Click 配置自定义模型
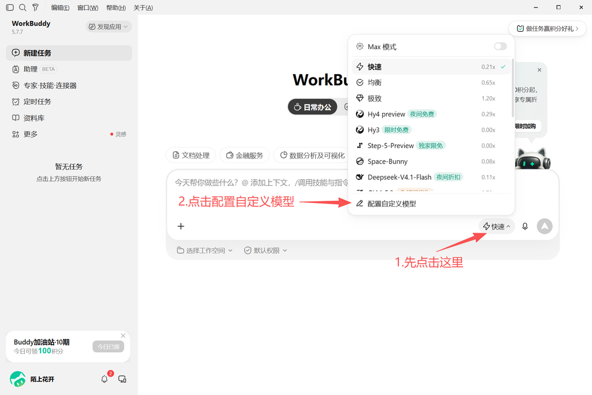Viewport: 592px width, 395px height. (x=431, y=204)
